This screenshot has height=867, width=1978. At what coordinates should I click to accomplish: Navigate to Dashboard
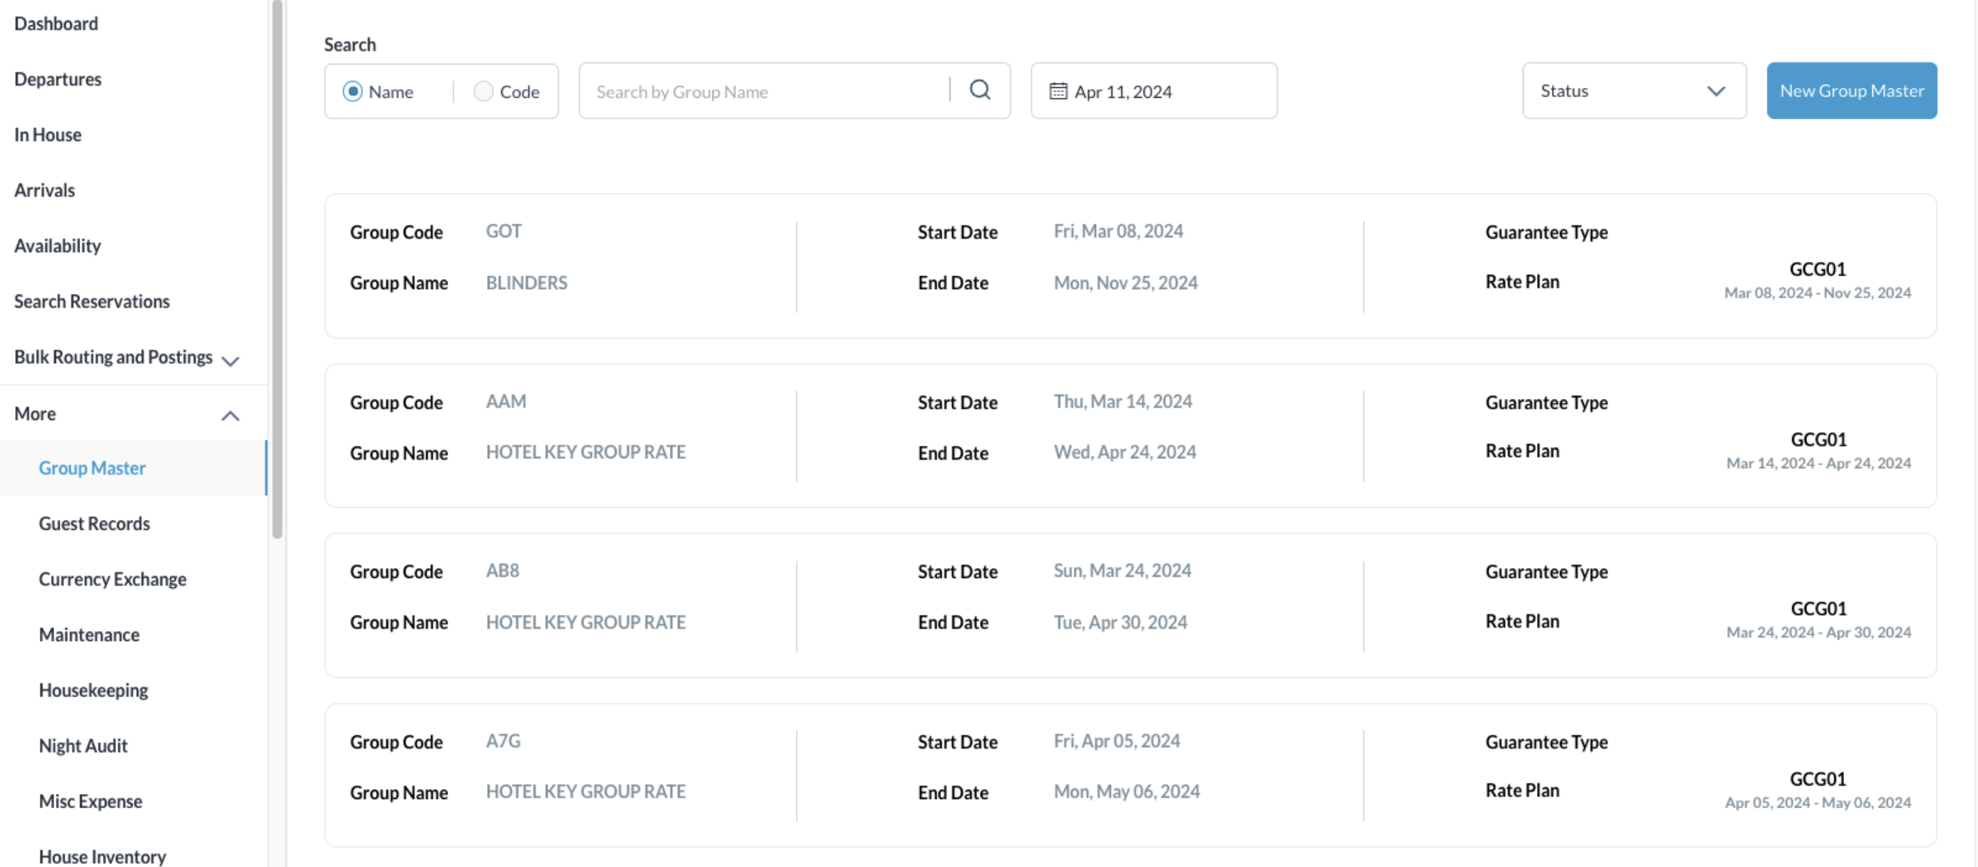pyautogui.click(x=56, y=23)
